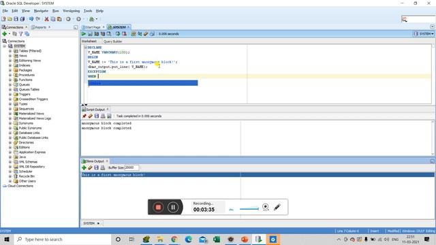Viewport: 436px width, 245px height.
Task: Click red X Cut icon in main toolbar
Action: (x=46, y=19)
